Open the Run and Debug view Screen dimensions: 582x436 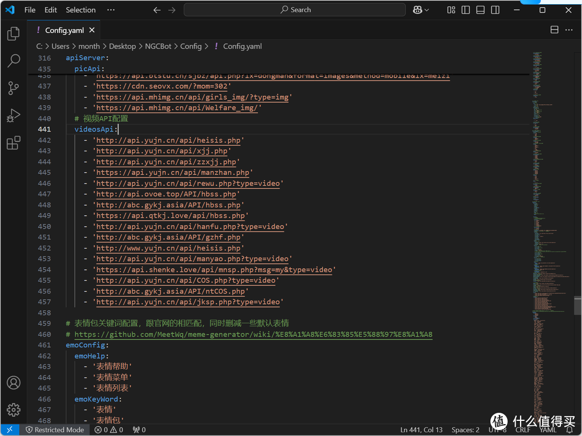(13, 115)
